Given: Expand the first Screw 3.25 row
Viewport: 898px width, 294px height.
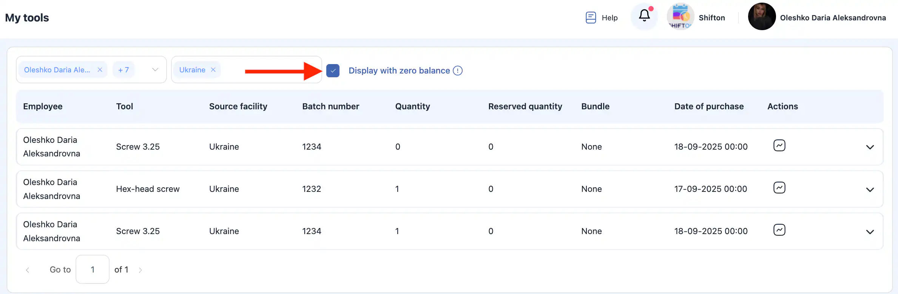Looking at the screenshot, I should point(870,147).
